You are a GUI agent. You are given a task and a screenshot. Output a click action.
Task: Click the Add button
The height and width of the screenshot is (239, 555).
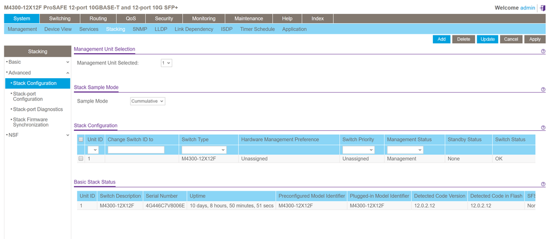441,39
